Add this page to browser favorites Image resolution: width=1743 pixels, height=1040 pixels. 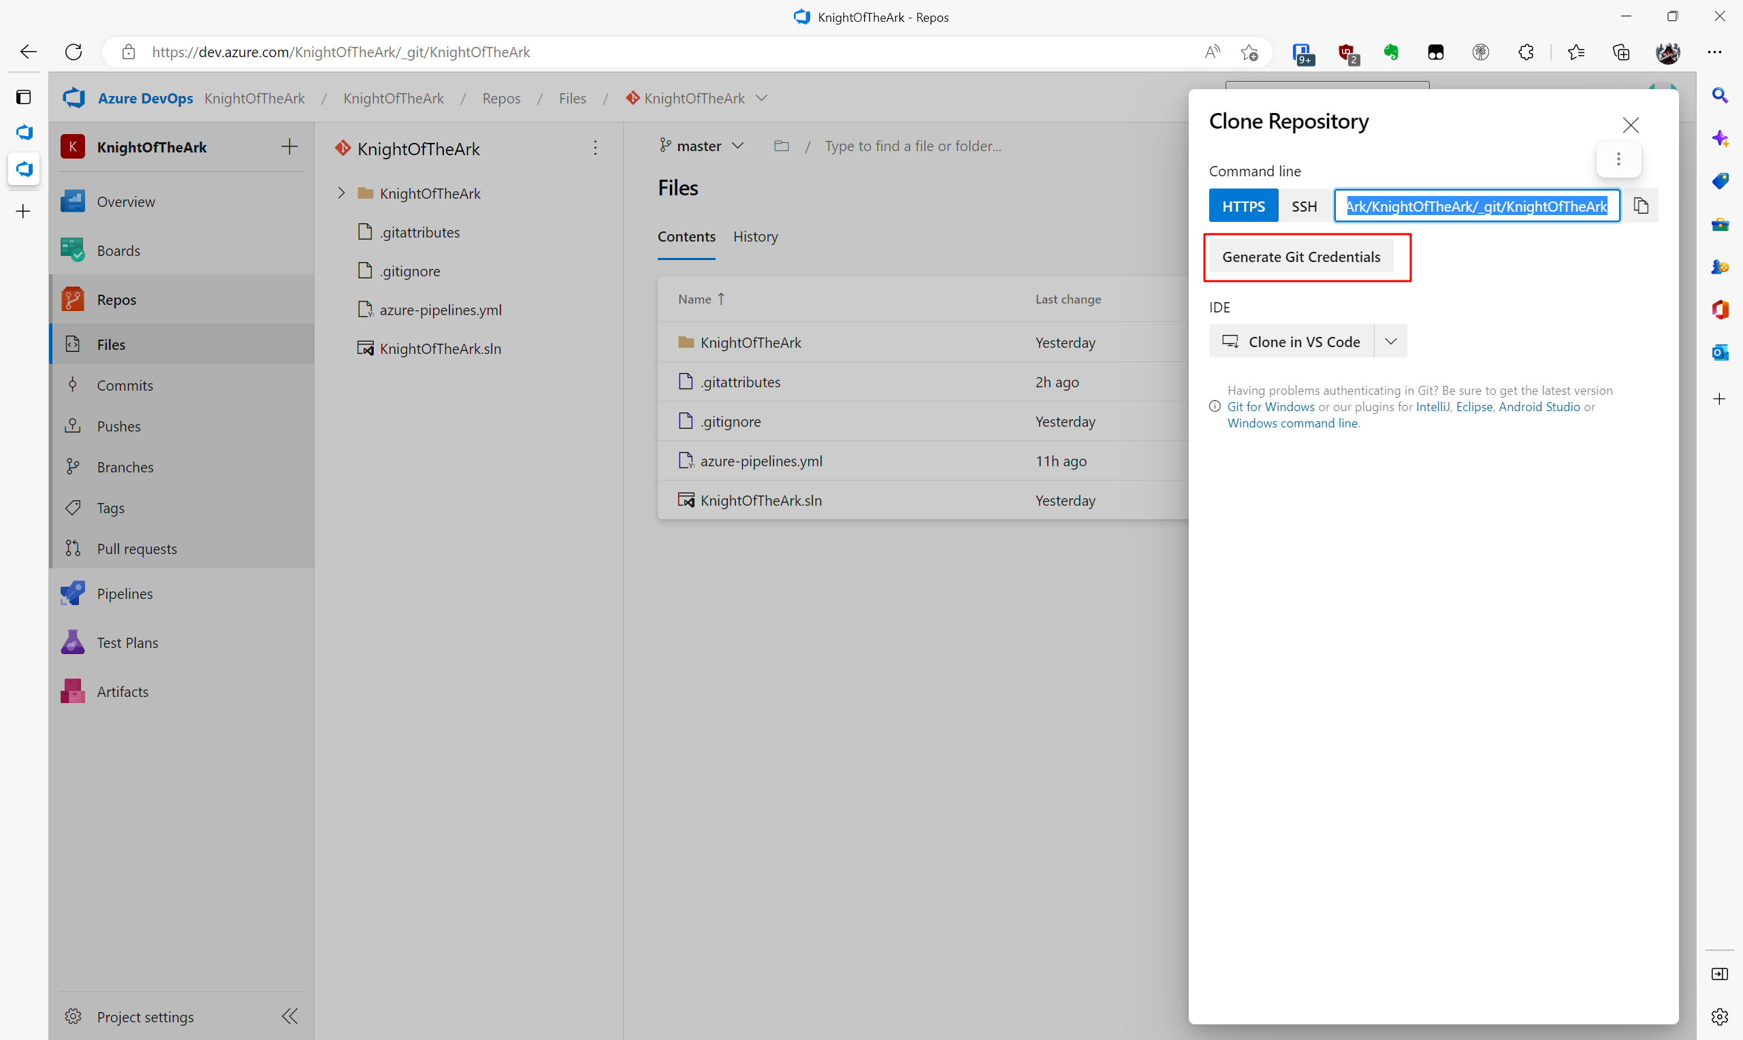coord(1249,52)
